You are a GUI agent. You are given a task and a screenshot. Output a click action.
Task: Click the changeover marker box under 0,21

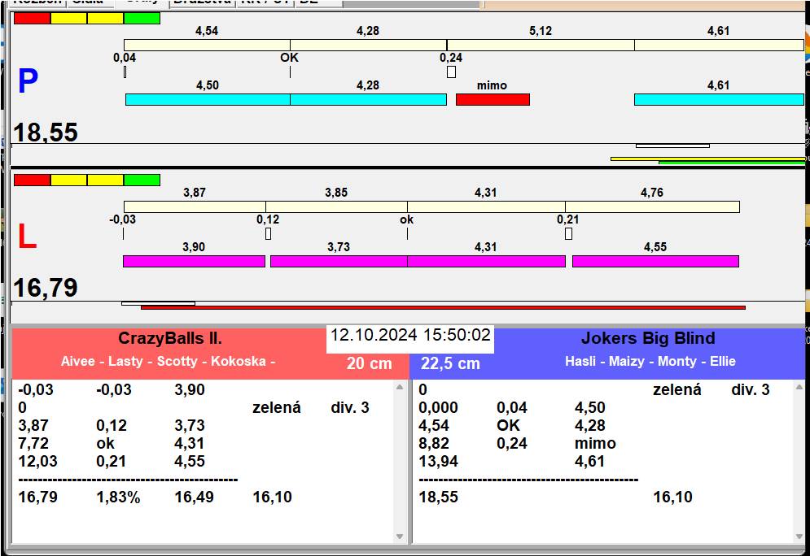tap(569, 233)
